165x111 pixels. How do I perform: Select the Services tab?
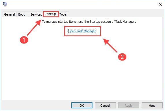pyautogui.click(x=36, y=14)
